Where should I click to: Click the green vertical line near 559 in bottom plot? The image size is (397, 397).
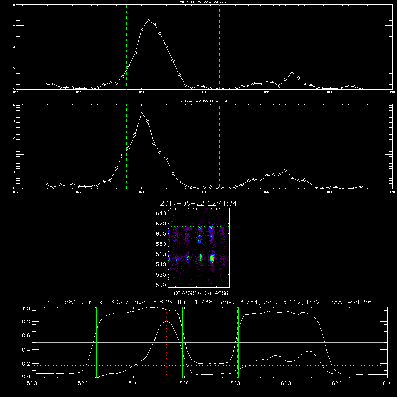183,342
